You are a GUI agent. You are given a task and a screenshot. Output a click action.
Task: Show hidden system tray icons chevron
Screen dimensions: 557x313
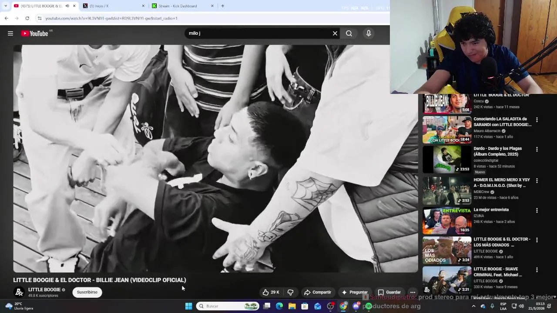click(473, 306)
